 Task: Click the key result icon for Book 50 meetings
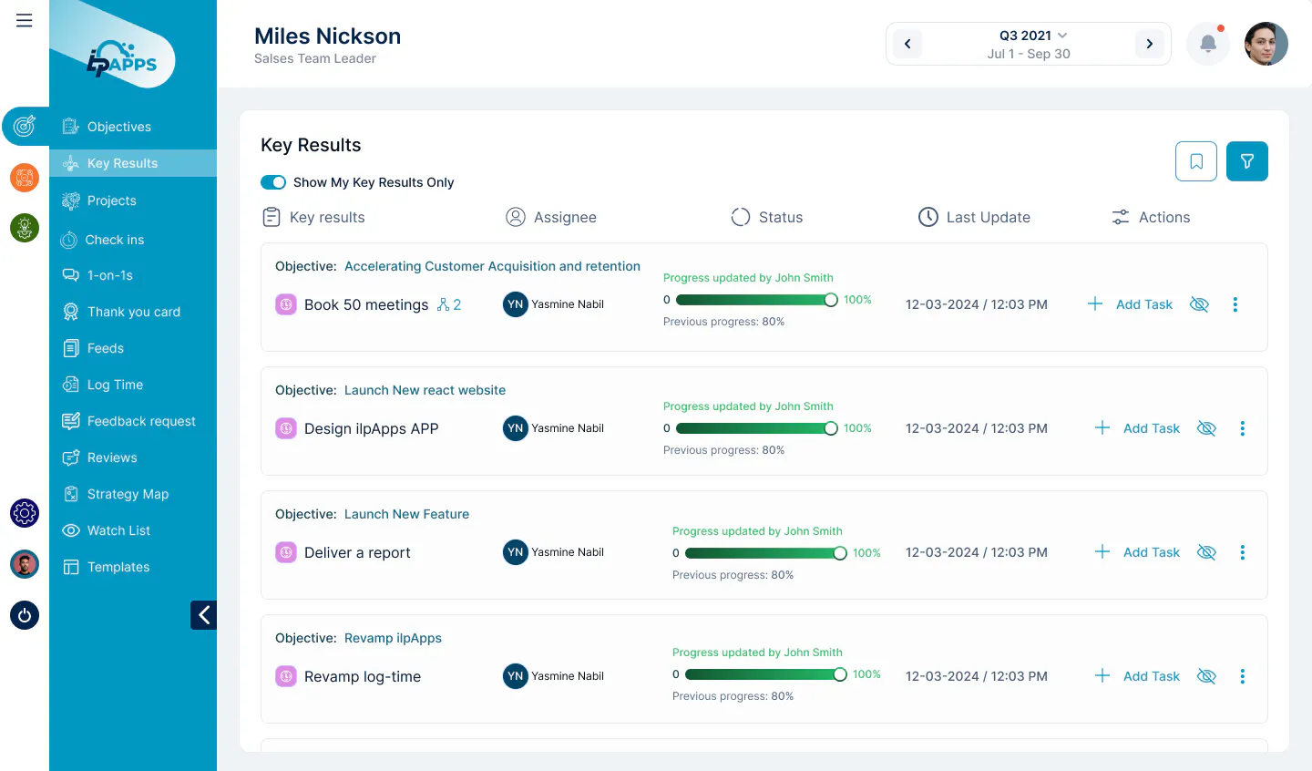[x=286, y=304]
